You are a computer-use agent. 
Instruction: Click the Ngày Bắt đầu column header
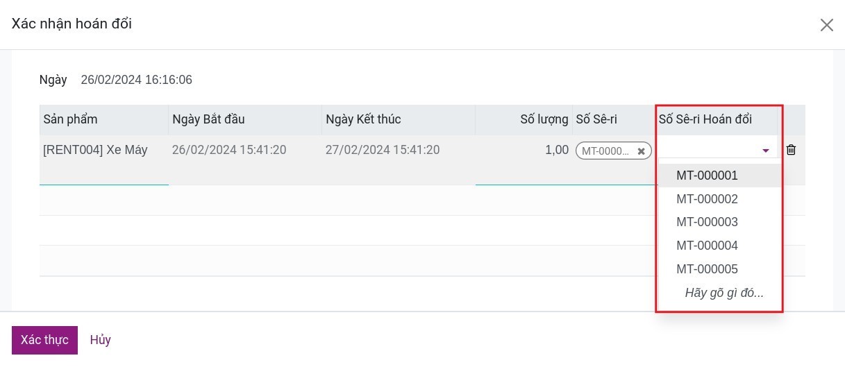208,119
